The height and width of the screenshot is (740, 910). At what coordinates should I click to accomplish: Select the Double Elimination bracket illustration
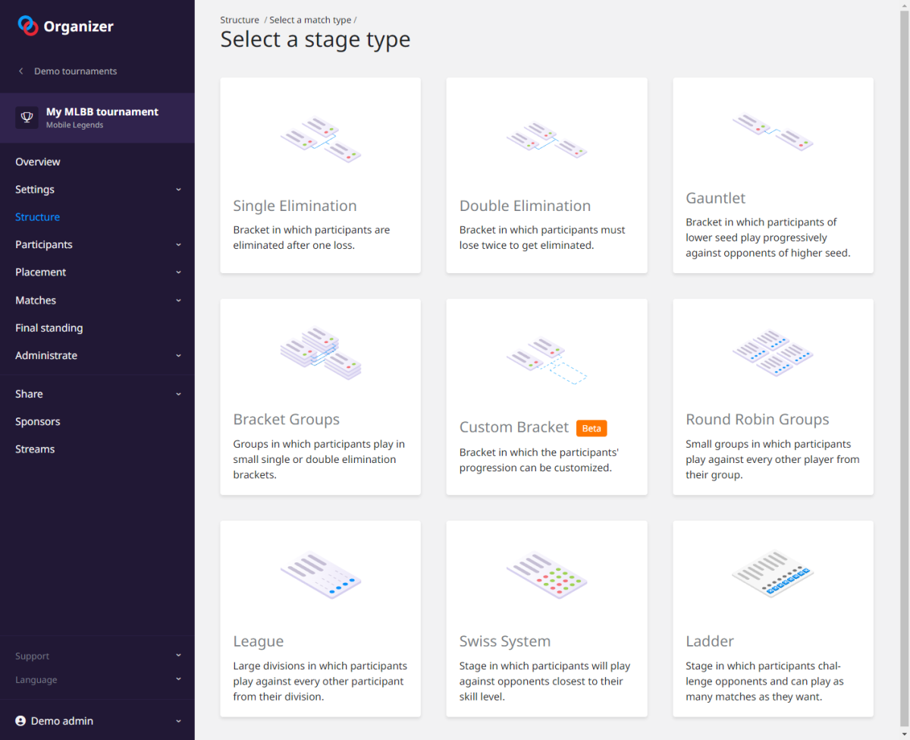(x=546, y=140)
